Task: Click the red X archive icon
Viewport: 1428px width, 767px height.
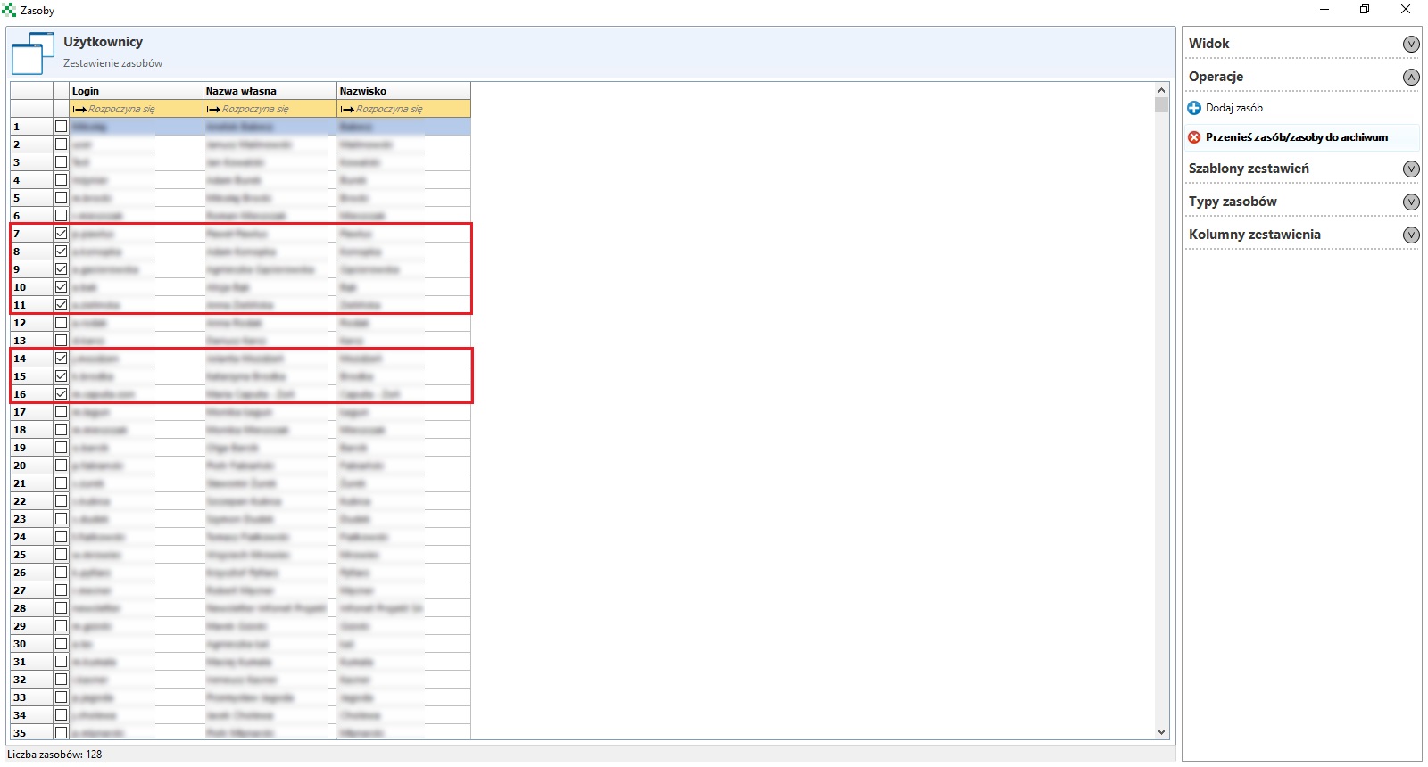Action: point(1194,137)
